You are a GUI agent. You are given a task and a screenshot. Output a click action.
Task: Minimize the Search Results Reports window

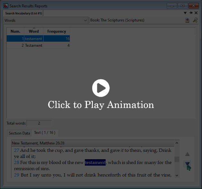pos(172,6)
